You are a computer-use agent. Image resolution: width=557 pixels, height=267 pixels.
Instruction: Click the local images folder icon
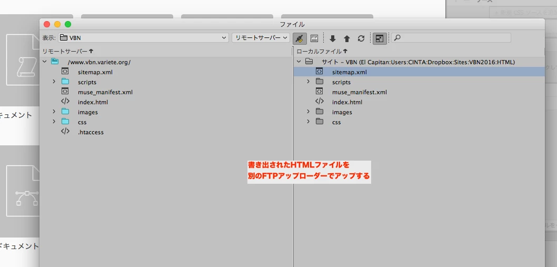tap(320, 111)
